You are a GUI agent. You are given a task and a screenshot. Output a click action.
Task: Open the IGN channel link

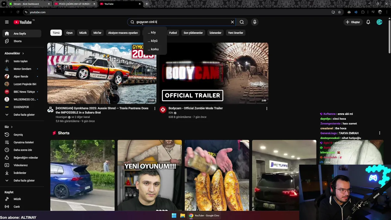[x=171, y=113]
